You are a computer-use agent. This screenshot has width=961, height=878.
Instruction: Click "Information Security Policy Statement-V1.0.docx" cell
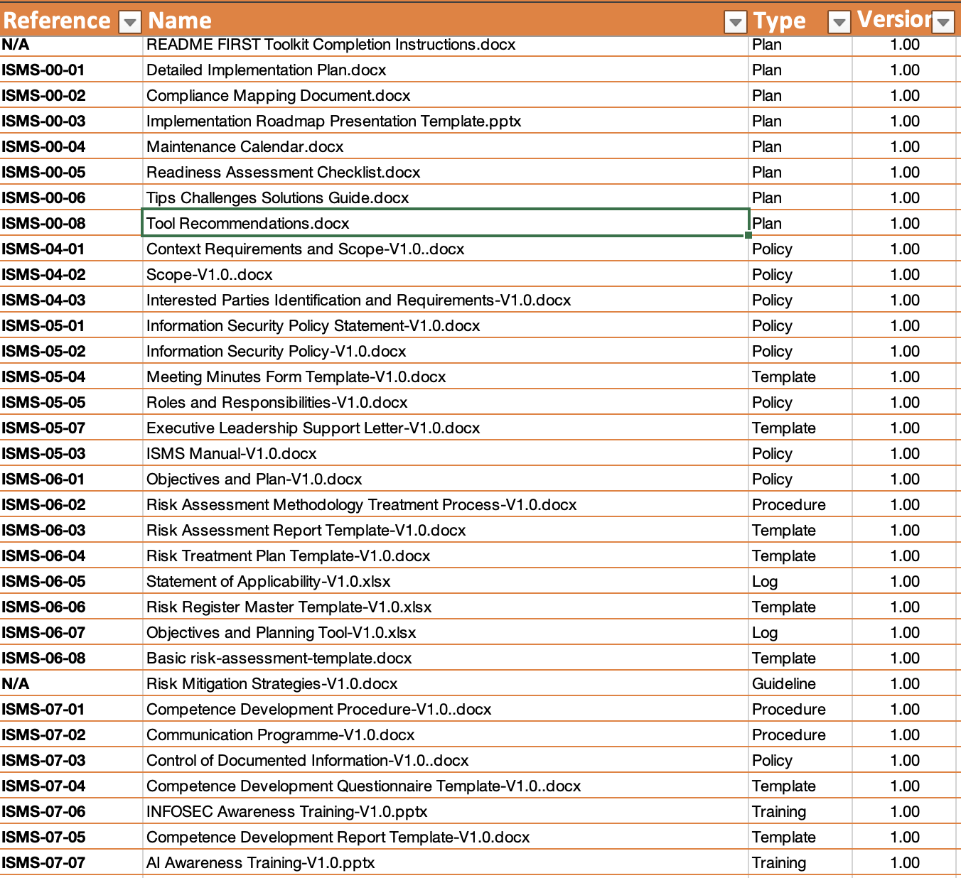coord(446,325)
